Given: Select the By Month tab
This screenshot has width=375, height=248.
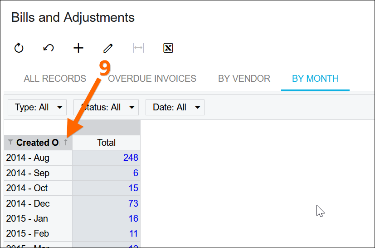Looking at the screenshot, I should pos(315,79).
